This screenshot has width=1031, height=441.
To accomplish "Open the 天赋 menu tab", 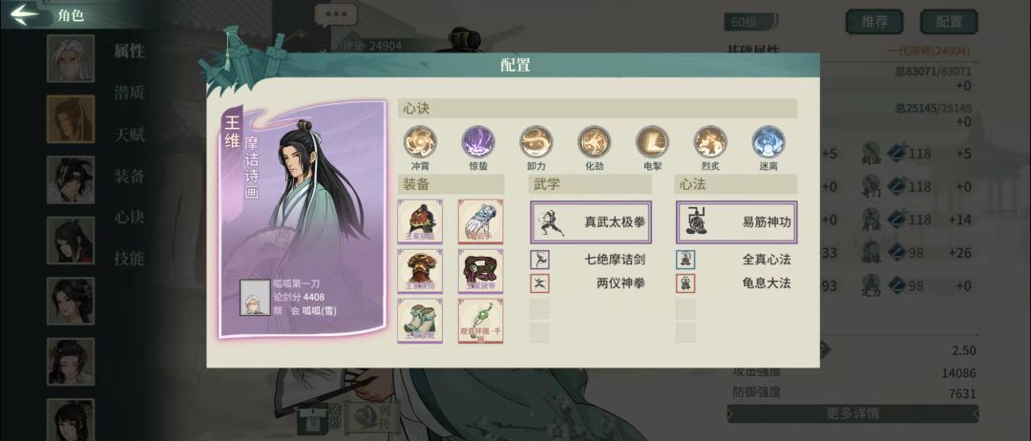I will point(130,135).
